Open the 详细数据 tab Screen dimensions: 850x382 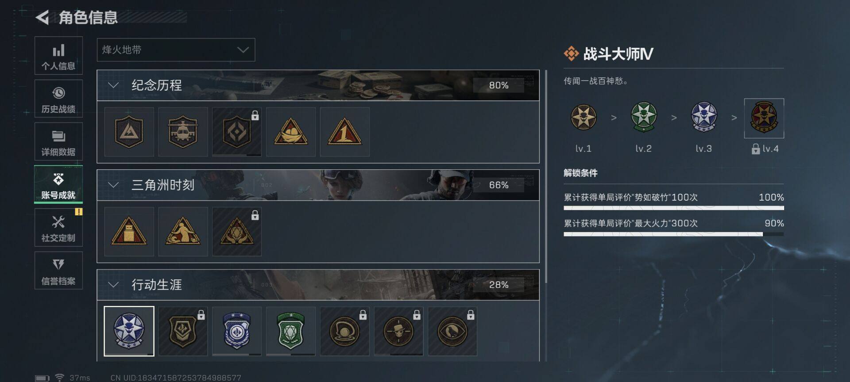[58, 141]
